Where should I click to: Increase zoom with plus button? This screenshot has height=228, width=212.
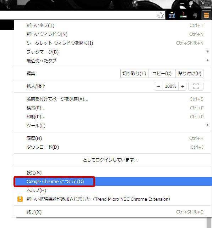183,86
